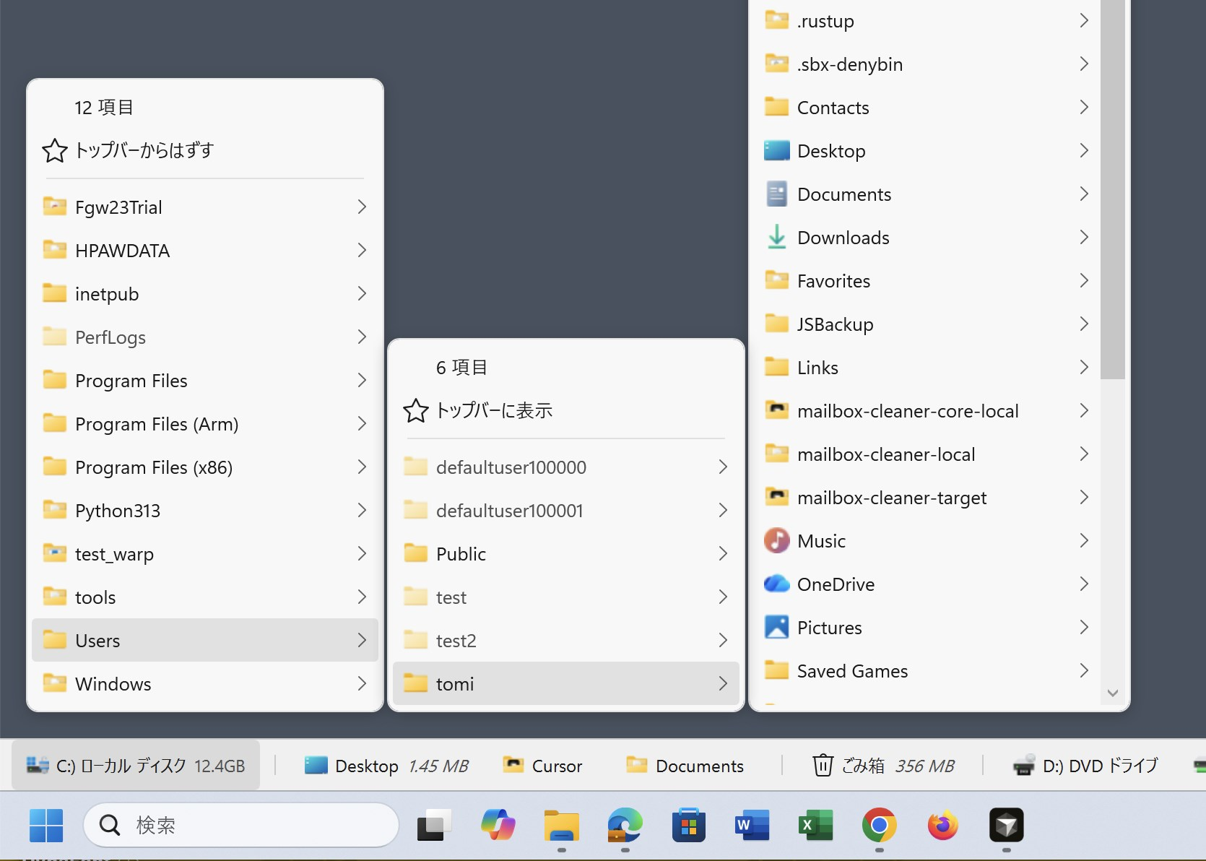Image resolution: width=1206 pixels, height=861 pixels.
Task: Click the OneDrive cloud icon
Action: 776,584
